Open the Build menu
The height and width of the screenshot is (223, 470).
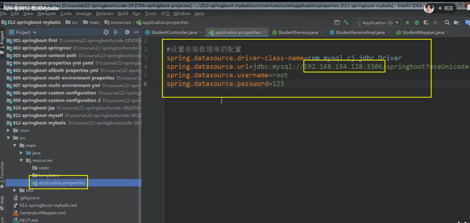click(x=123, y=13)
